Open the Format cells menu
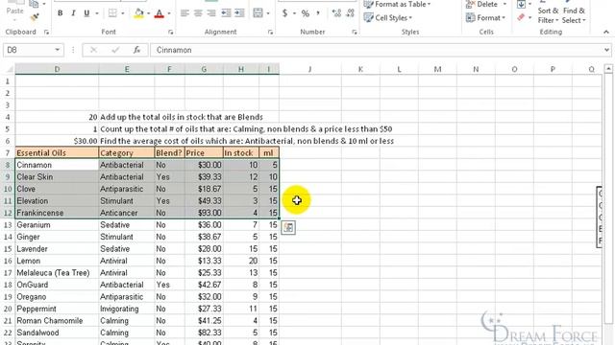Viewport: 615px width, 345px height. point(485,17)
